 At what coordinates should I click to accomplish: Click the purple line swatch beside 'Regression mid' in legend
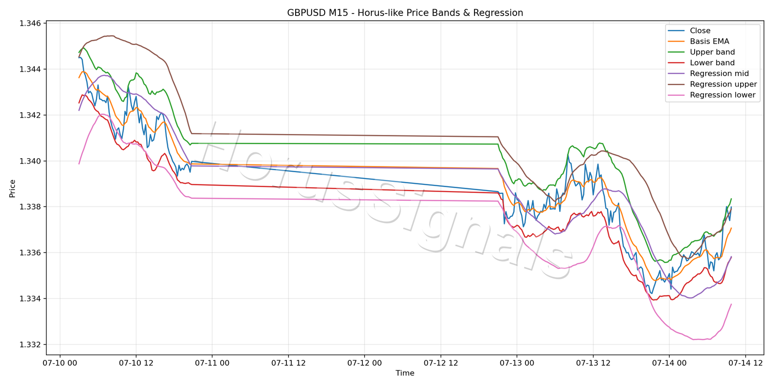[676, 74]
